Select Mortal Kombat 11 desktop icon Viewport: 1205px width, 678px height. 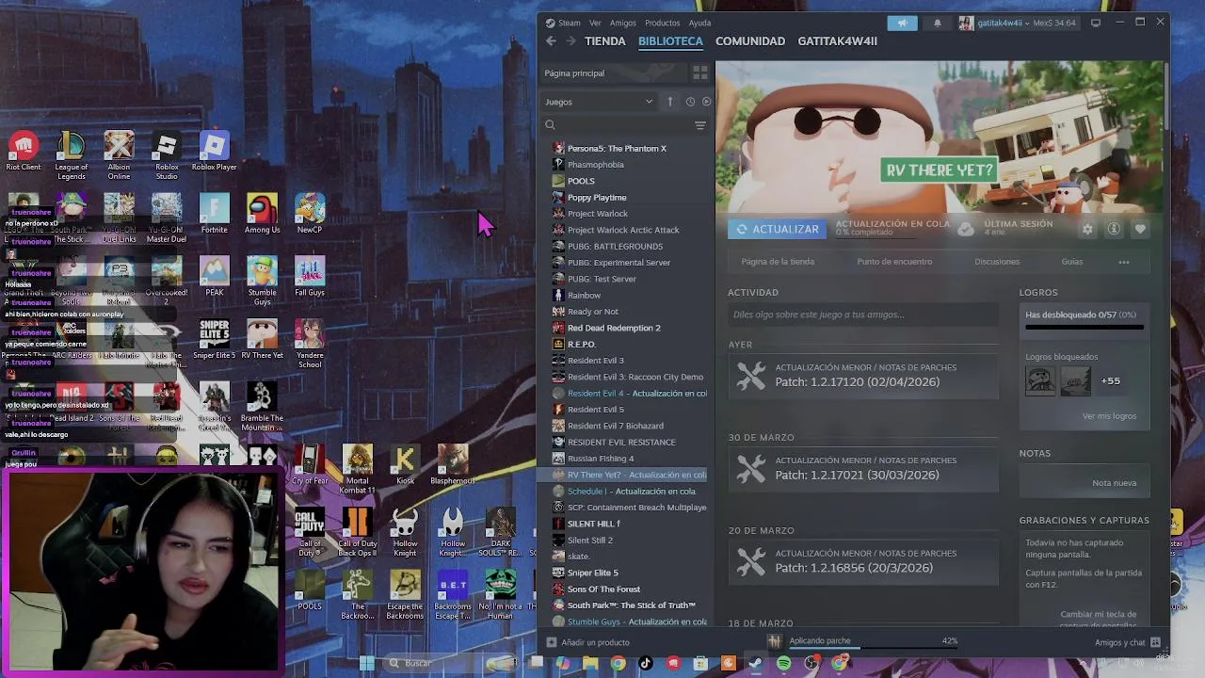tap(358, 468)
